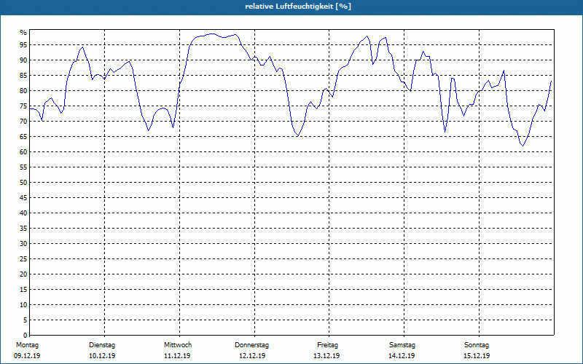Viewport: 583px width, 364px height.
Task: Click the y-axis tick 40
Action: tap(23, 213)
